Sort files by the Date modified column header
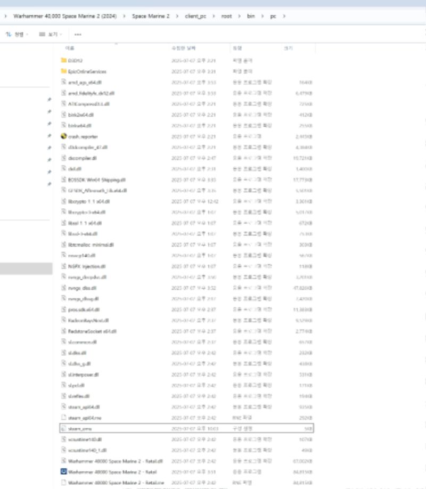 (x=183, y=48)
